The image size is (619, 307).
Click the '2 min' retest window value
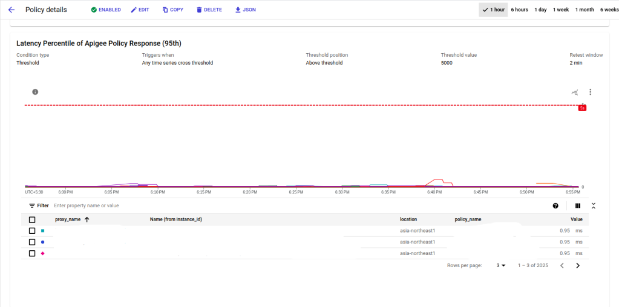point(576,63)
